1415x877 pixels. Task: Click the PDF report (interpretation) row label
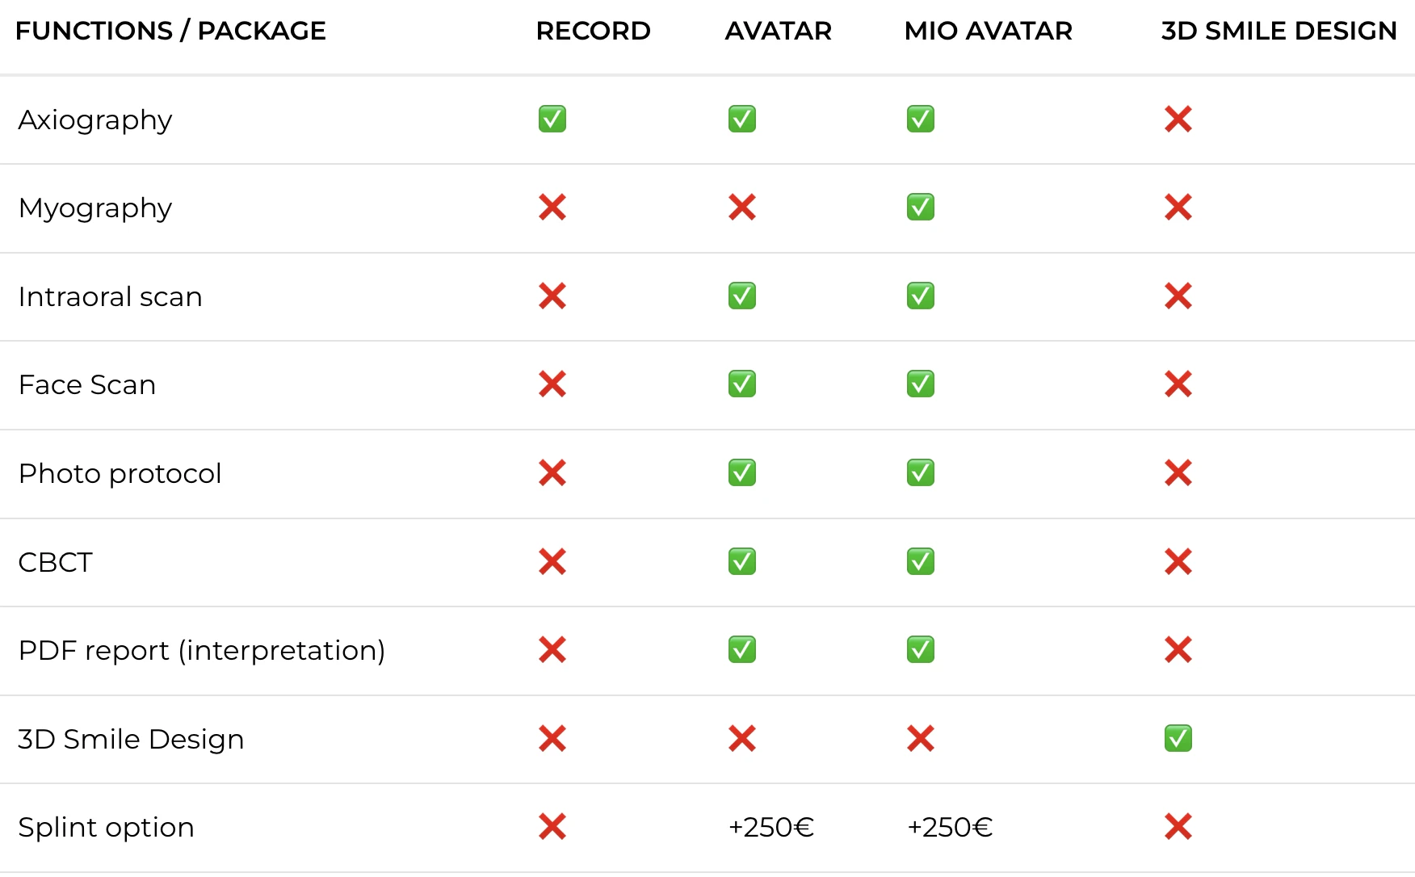(202, 650)
